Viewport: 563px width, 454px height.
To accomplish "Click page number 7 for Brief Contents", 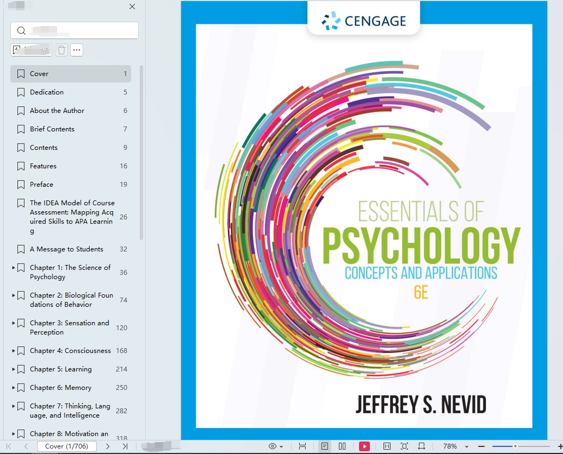I will [125, 129].
